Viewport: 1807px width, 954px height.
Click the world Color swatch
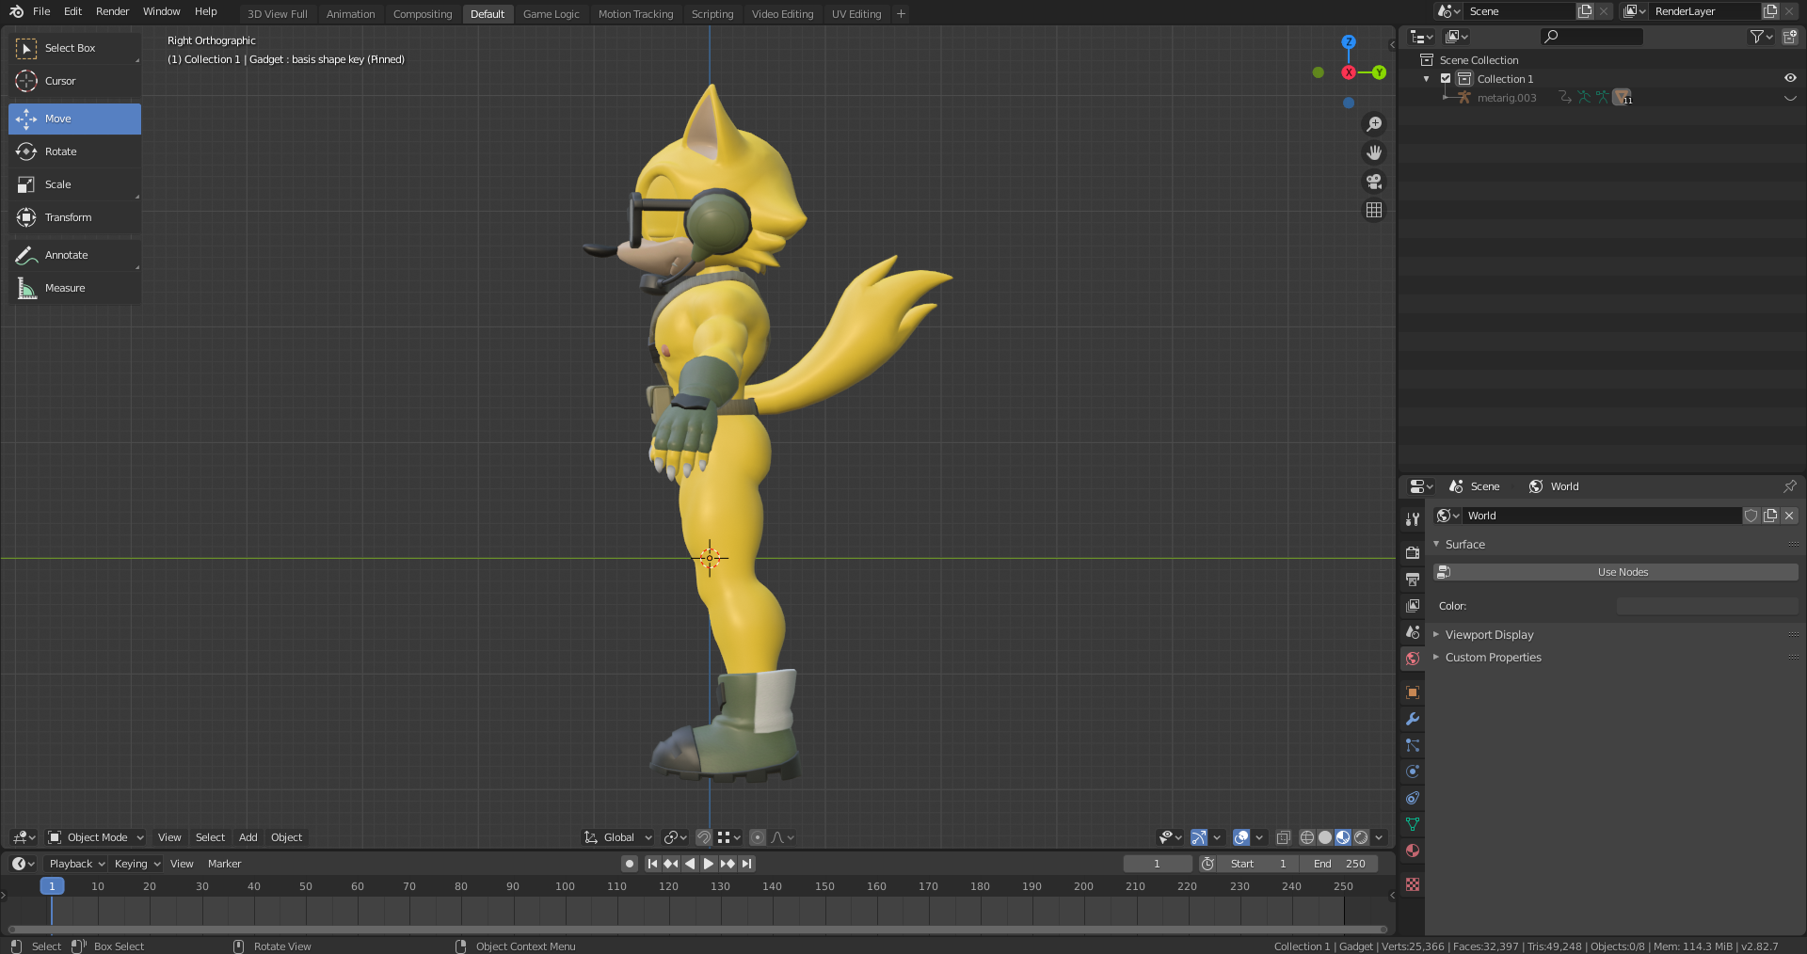[x=1707, y=606]
